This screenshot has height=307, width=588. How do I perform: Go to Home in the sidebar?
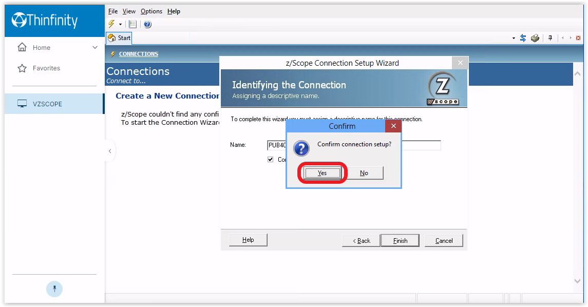[x=41, y=48]
